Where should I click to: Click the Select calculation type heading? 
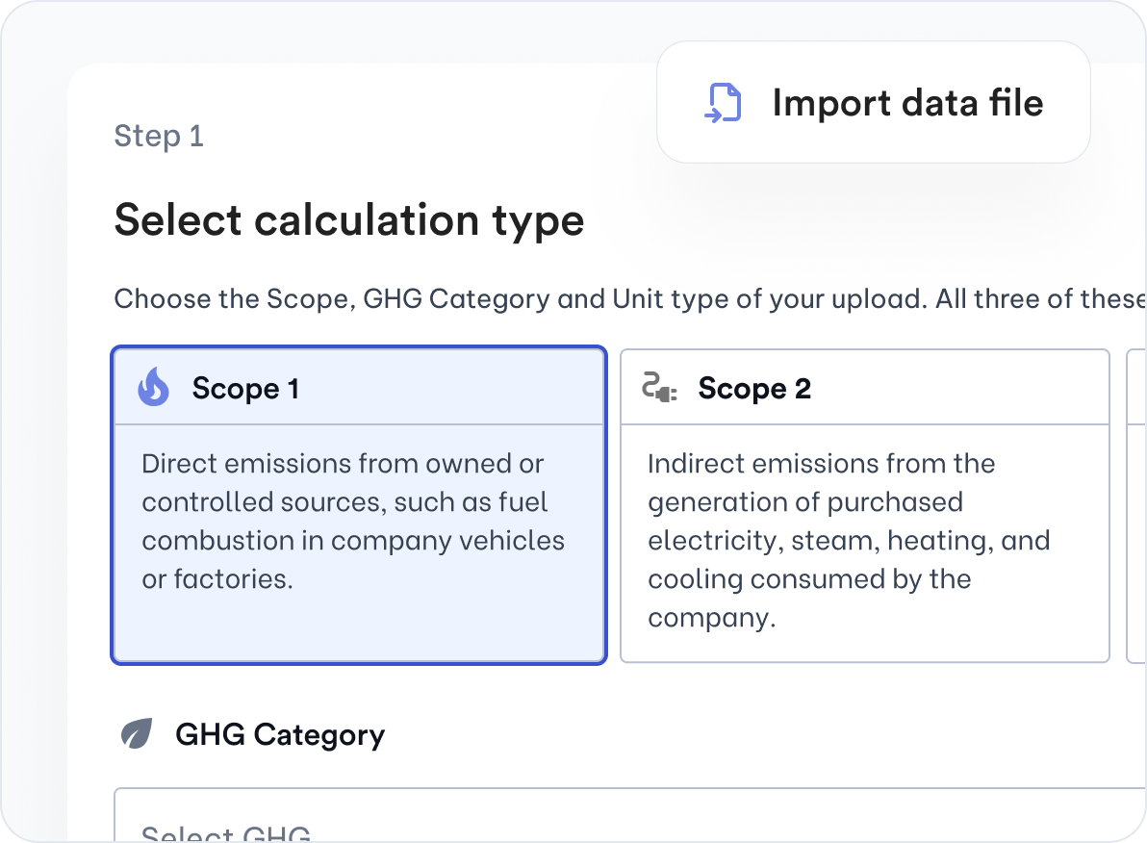[x=349, y=220]
